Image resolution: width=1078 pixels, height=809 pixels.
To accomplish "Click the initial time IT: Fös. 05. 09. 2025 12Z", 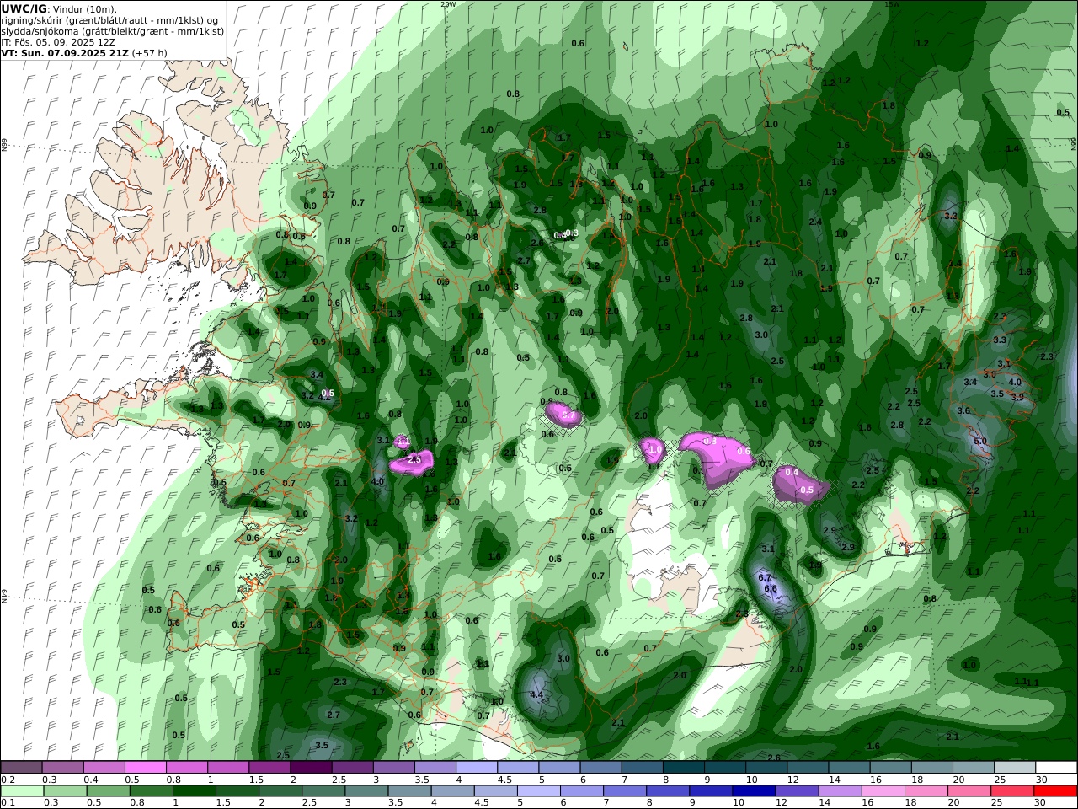I will point(56,41).
